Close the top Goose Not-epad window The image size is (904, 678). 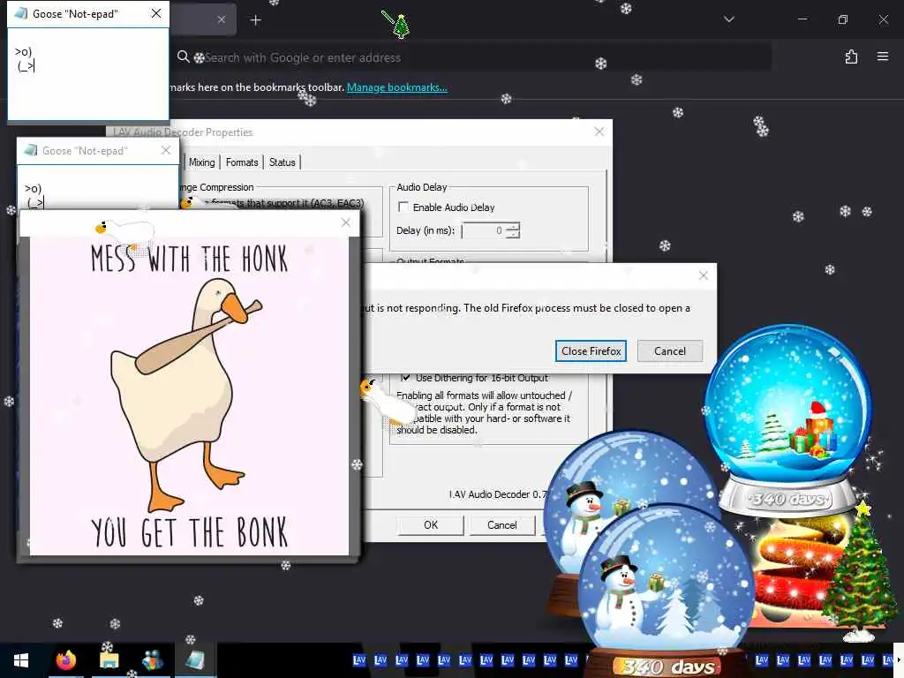coord(156,13)
